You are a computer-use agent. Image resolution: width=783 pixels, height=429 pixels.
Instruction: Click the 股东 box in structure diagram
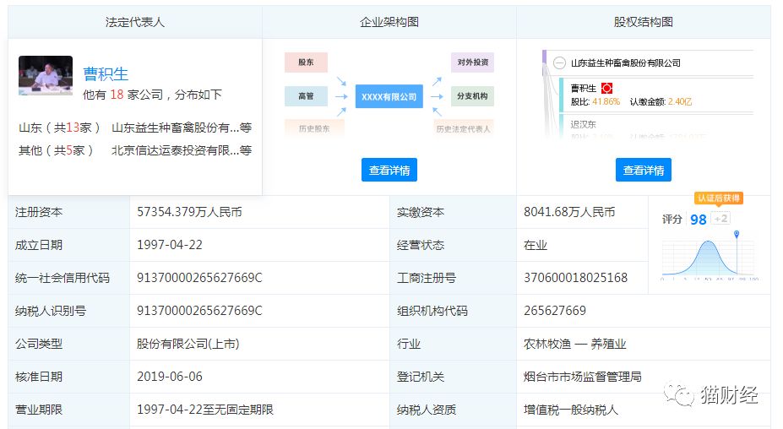[306, 62]
